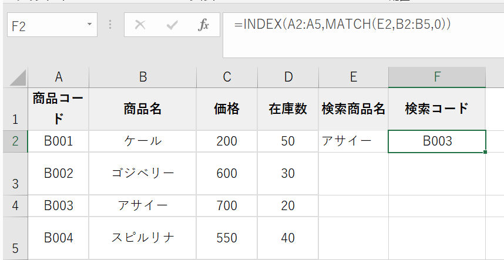Select row 3 header
The width and height of the screenshot is (504, 260).
[15, 174]
